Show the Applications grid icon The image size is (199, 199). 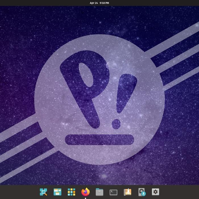pyautogui.click(x=71, y=192)
